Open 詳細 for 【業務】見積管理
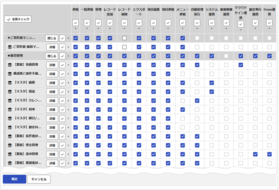This screenshot has height=190, width=279. (x=52, y=65)
